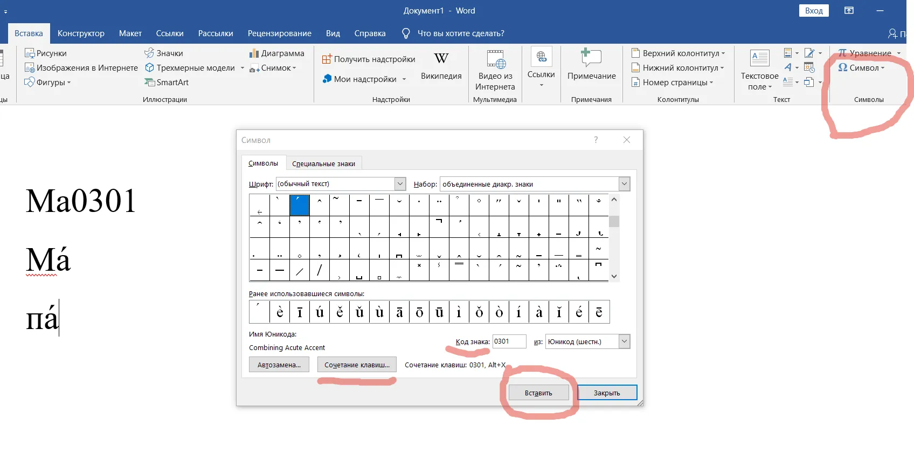This screenshot has width=914, height=452.
Task: Open the Википедия add-in
Action: pos(441,66)
